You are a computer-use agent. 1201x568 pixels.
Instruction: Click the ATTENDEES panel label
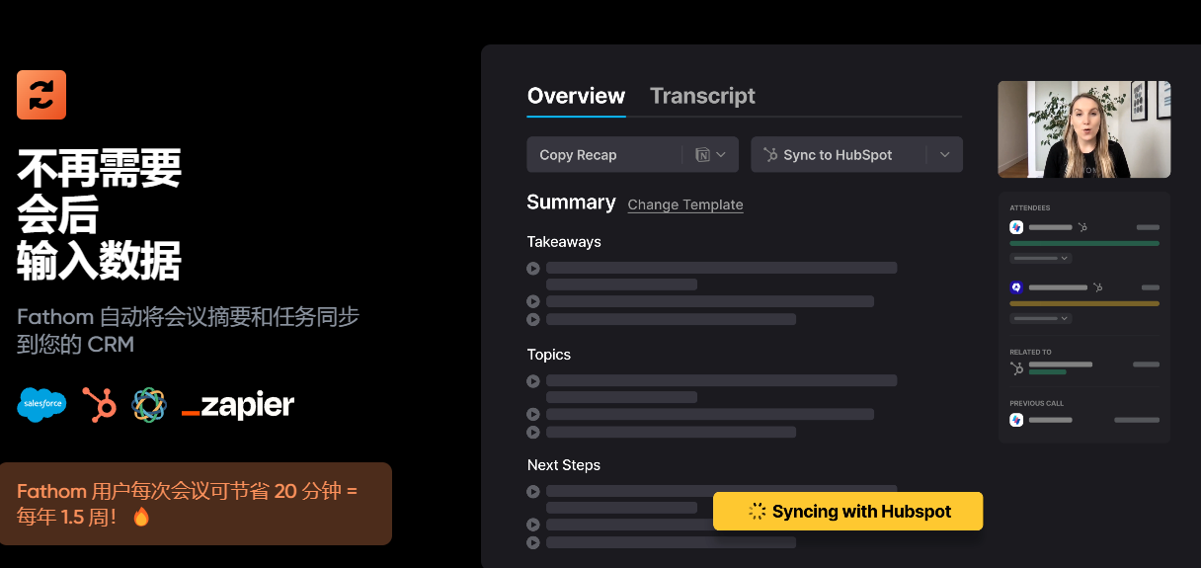tap(1030, 208)
